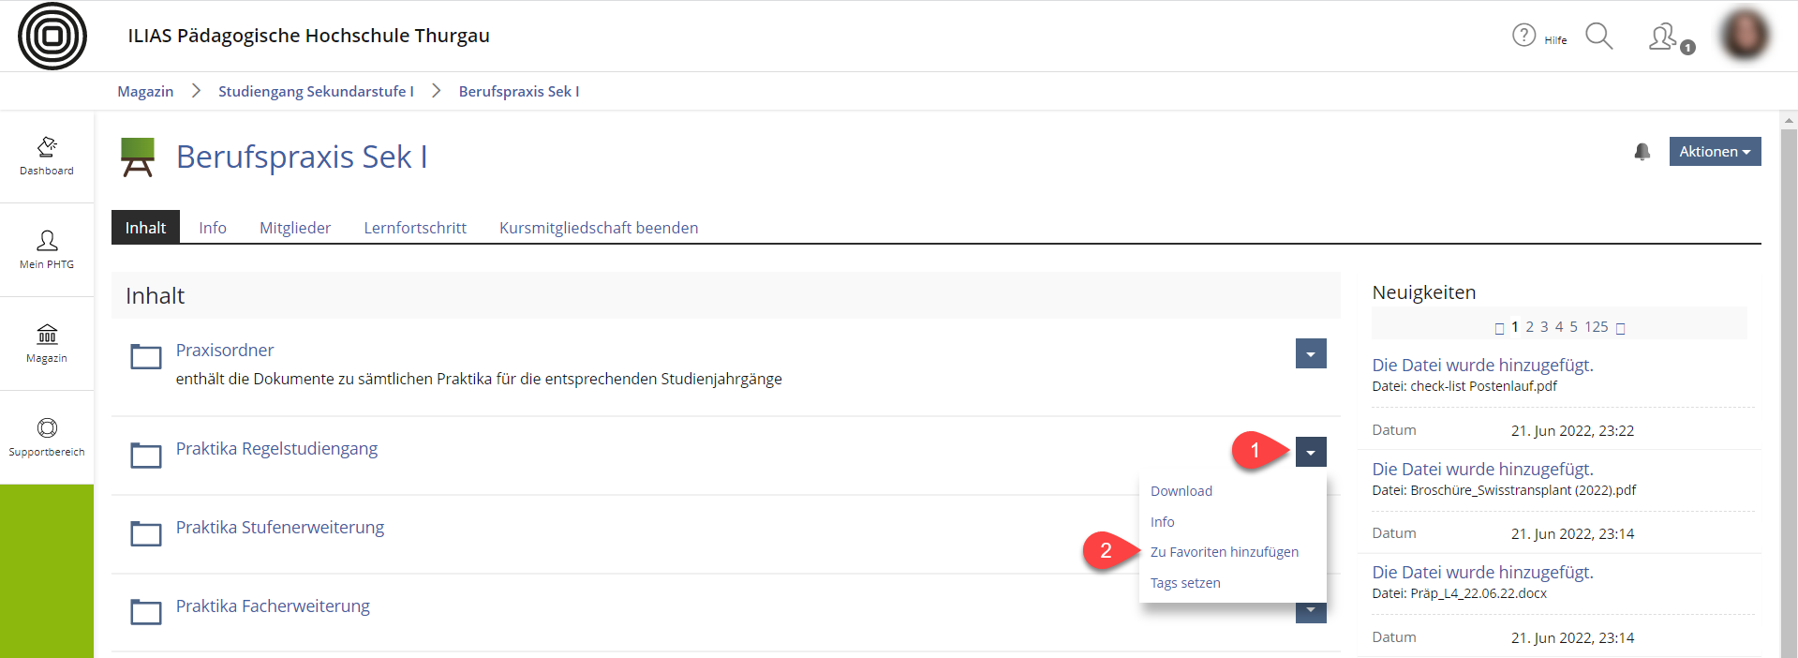Click Studiengang Sekundarstufe I breadcrumb

coord(316,91)
